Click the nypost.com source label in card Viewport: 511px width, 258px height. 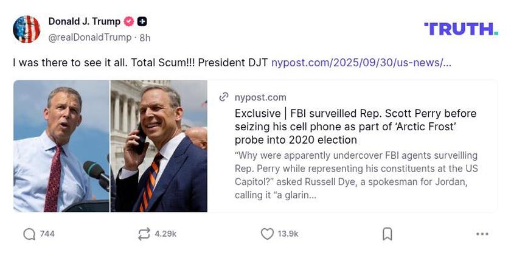pyautogui.click(x=260, y=97)
